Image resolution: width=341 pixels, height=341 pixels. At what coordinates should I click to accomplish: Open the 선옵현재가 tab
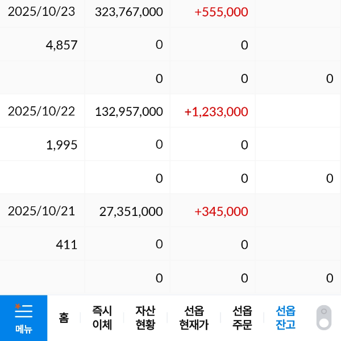point(194,318)
